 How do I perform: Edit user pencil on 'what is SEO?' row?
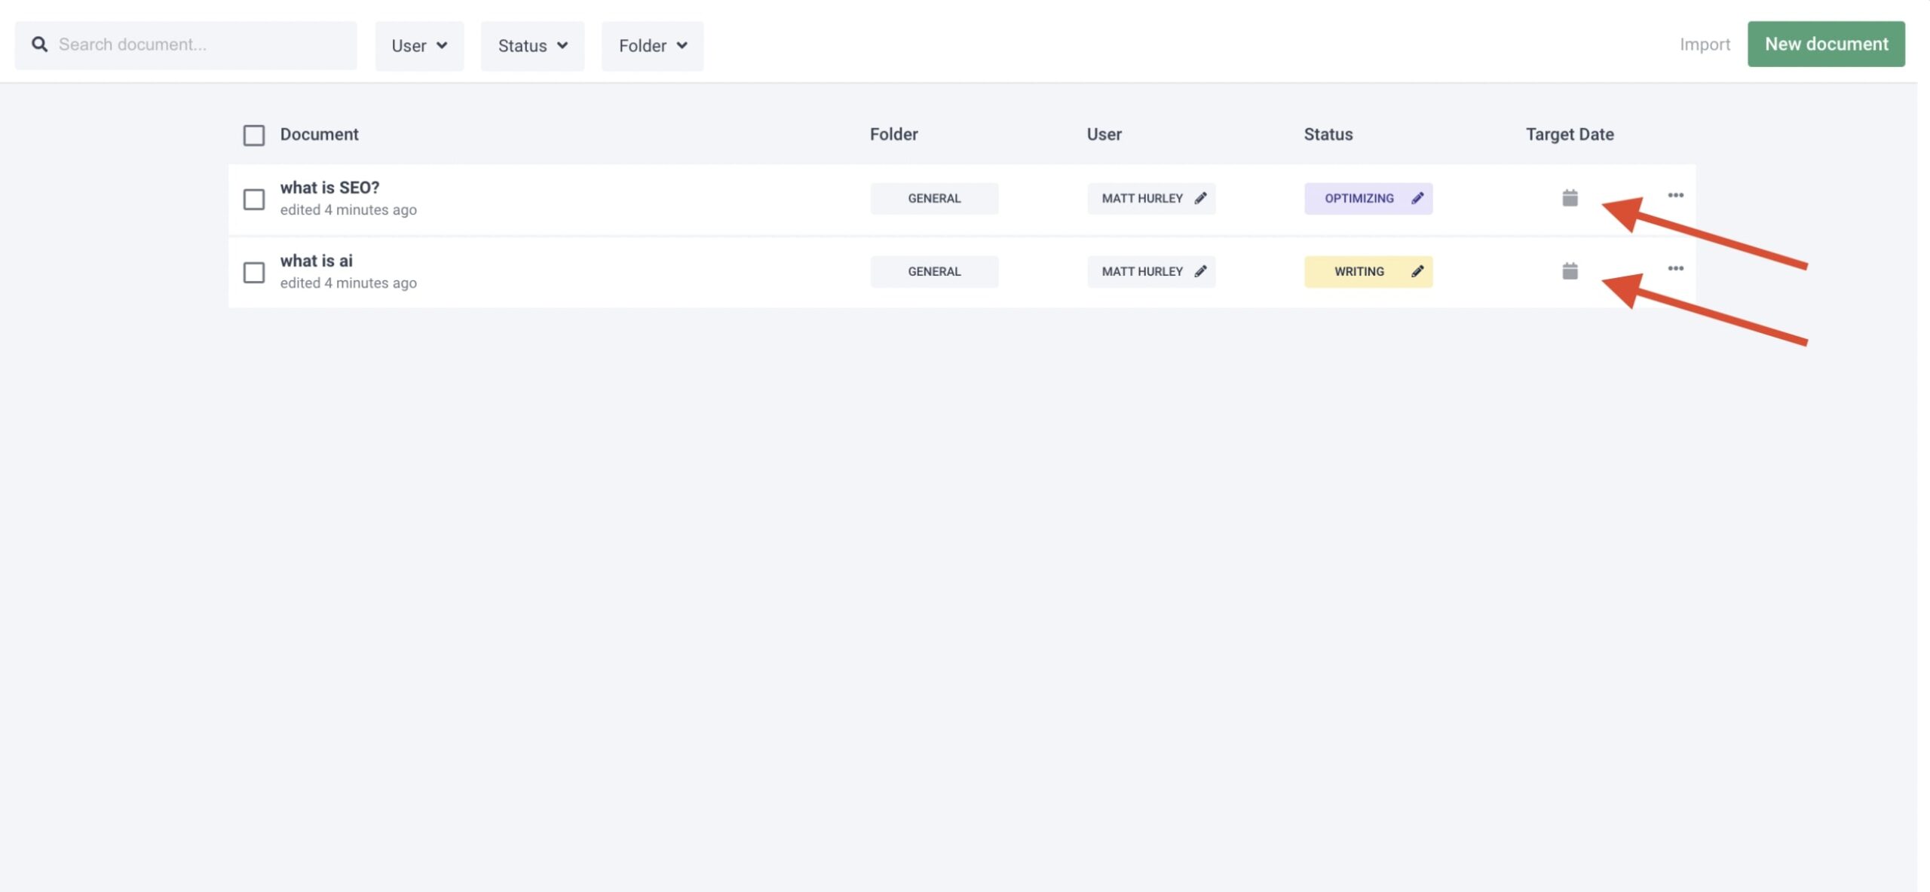1200,198
